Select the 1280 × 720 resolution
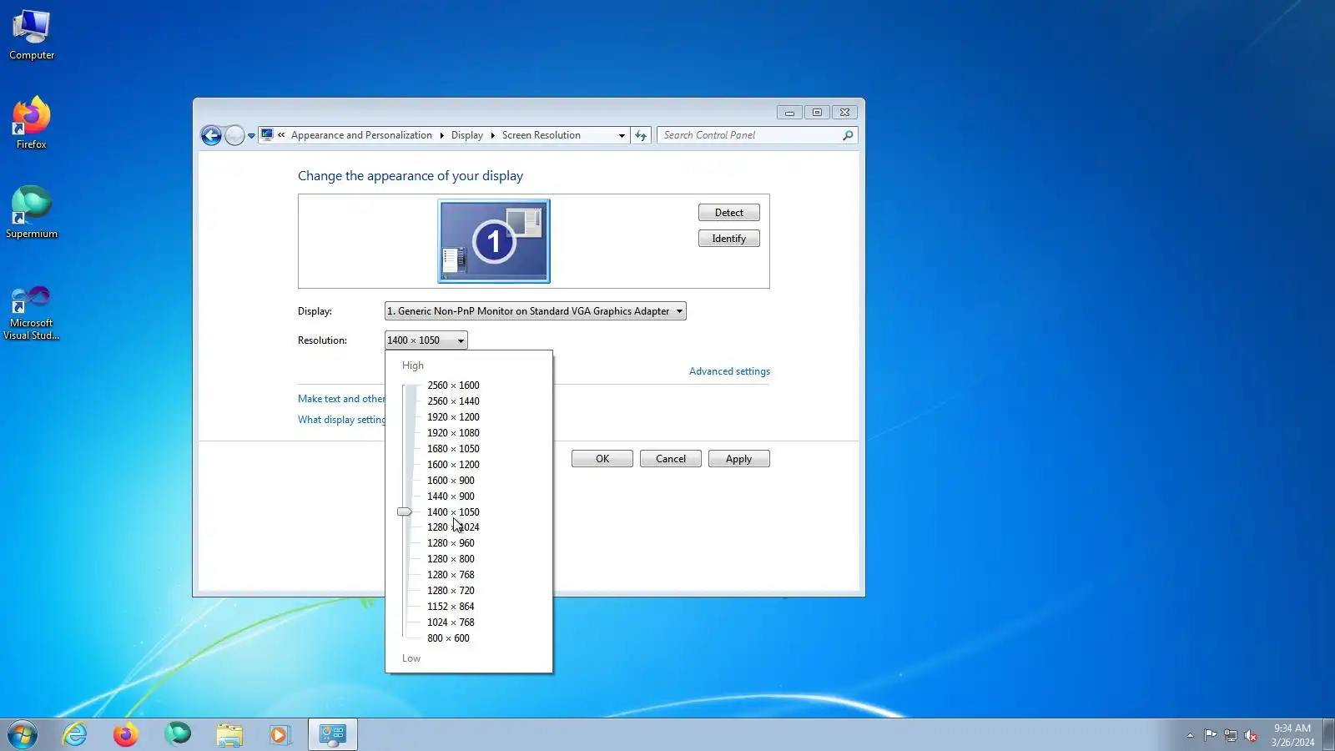Image resolution: width=1335 pixels, height=751 pixels. (451, 591)
